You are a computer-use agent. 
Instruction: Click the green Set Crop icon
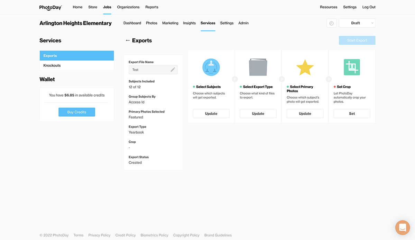click(352, 67)
